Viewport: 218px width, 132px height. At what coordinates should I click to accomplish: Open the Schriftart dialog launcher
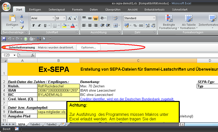click(77, 32)
